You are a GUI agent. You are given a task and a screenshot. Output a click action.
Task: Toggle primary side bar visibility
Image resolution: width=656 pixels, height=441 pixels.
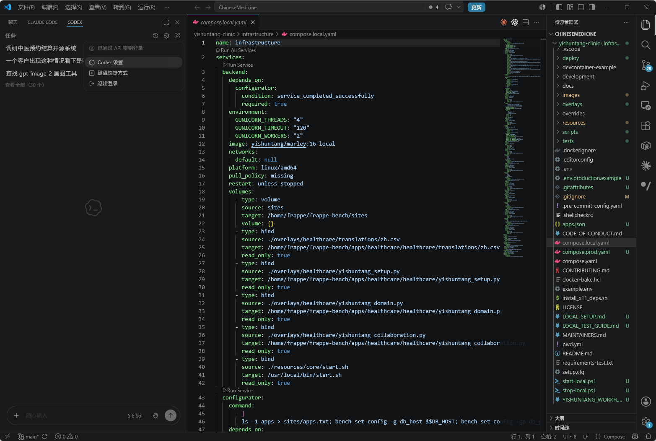[x=559, y=7]
